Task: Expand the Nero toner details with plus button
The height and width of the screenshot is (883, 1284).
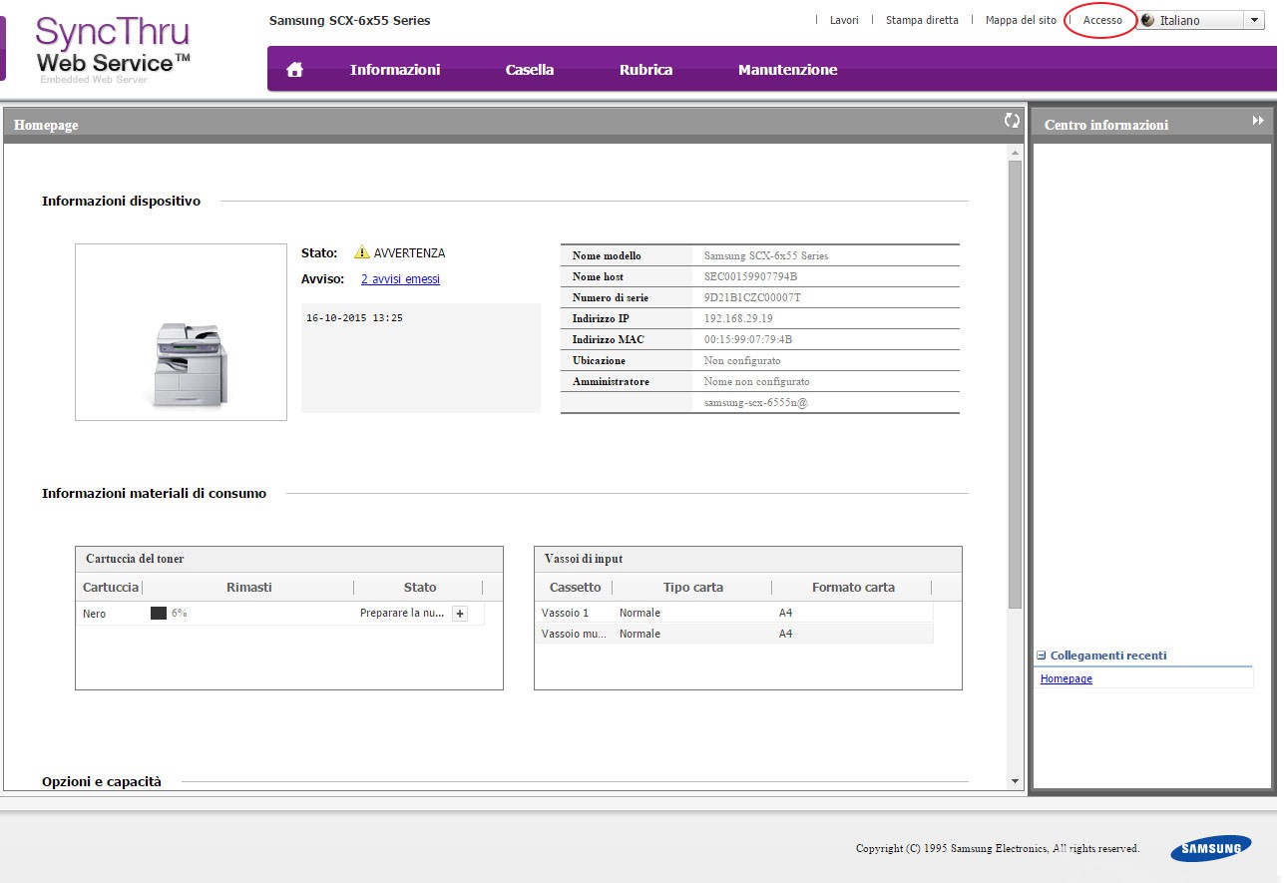Action: [x=460, y=614]
